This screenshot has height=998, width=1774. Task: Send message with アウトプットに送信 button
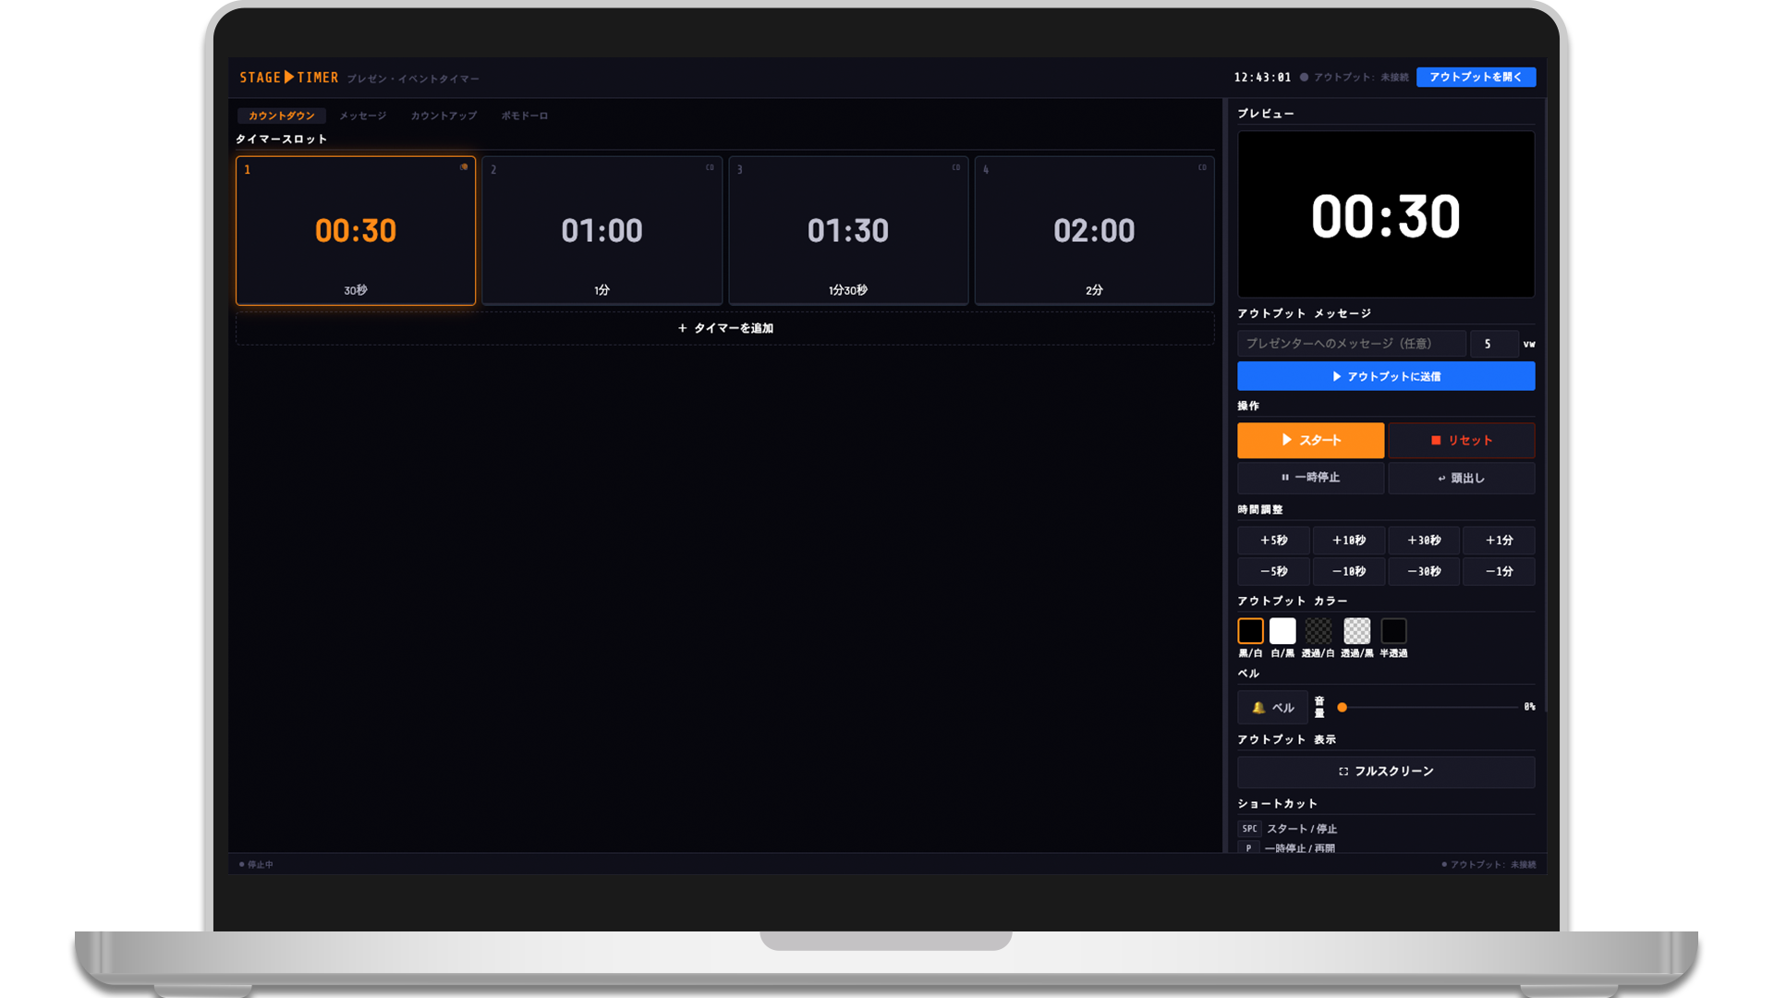pyautogui.click(x=1386, y=376)
